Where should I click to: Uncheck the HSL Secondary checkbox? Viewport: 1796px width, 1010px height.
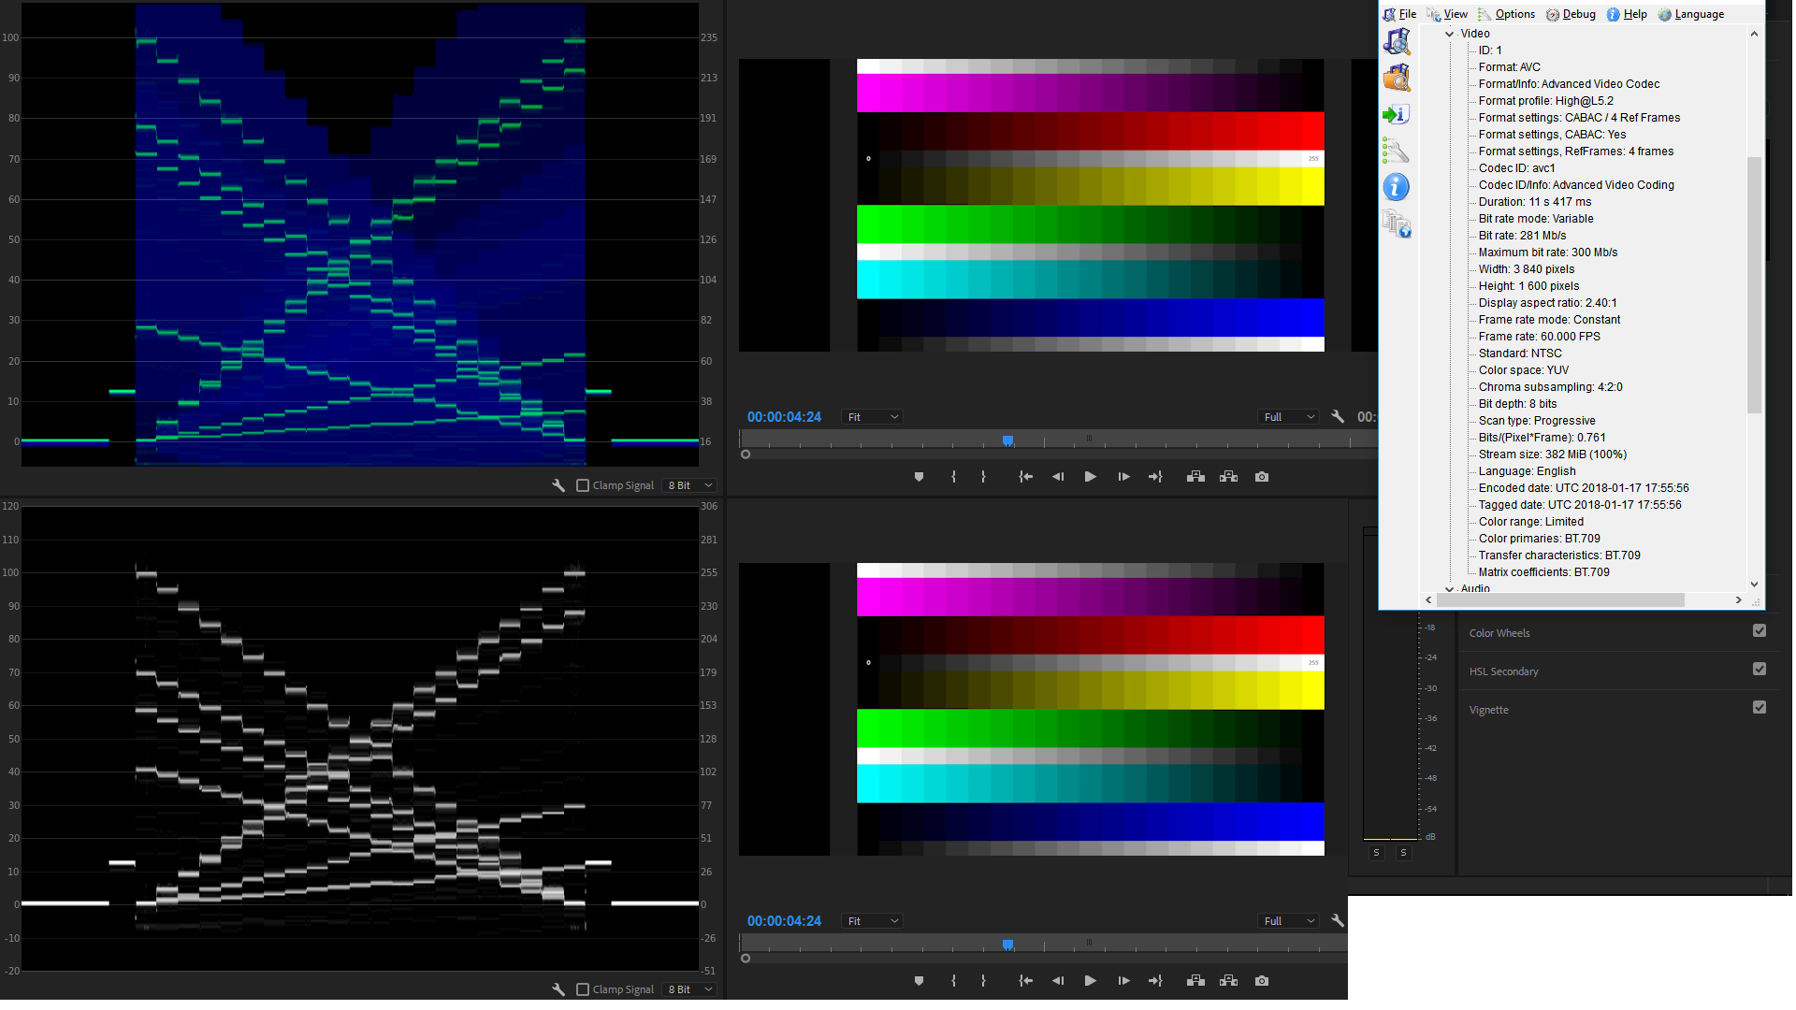pyautogui.click(x=1759, y=670)
